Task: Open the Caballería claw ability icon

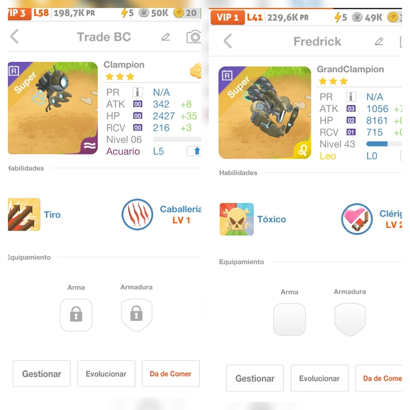Action: 137,214
